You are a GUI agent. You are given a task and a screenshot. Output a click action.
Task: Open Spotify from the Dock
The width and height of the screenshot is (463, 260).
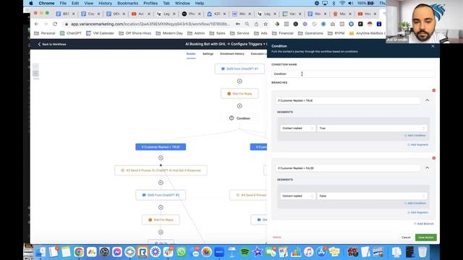[x=245, y=252]
